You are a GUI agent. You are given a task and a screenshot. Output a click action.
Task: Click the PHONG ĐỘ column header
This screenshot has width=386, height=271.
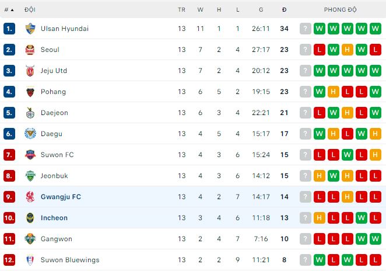[341, 10]
